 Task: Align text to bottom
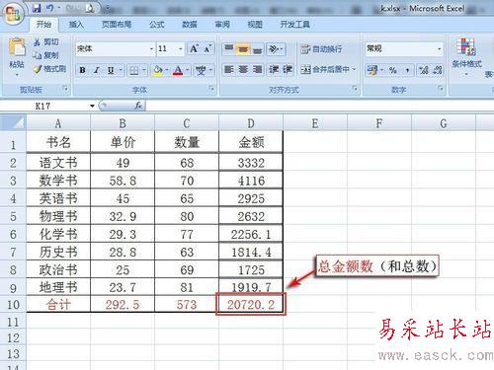click(x=257, y=49)
